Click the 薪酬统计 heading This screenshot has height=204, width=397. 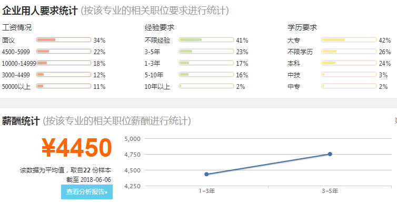[x=21, y=121]
